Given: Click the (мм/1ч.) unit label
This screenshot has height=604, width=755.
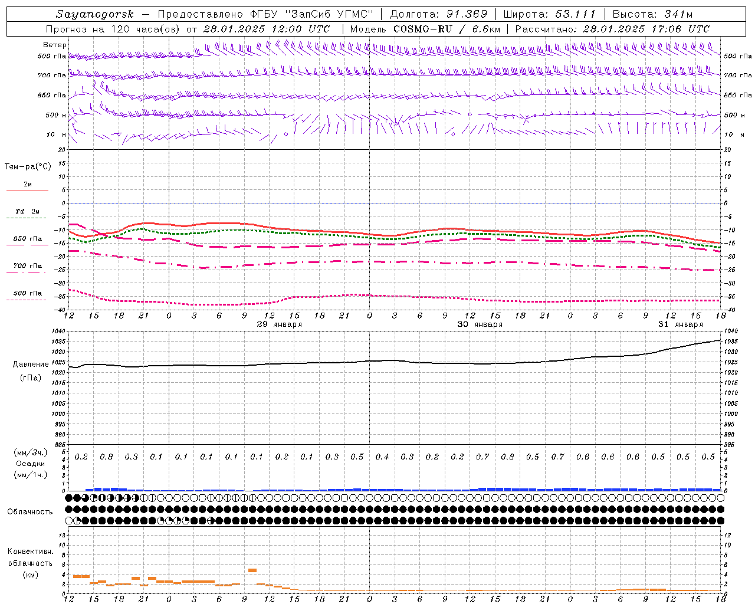Looking at the screenshot, I should click(31, 475).
